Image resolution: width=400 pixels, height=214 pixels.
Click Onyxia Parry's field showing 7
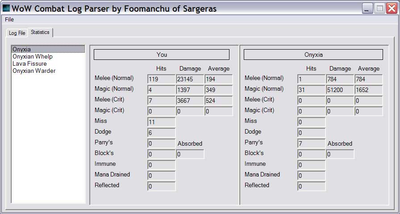(x=312, y=143)
